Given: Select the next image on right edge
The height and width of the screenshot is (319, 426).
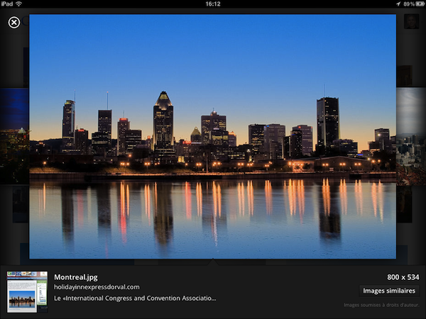Looking at the screenshot, I should (x=411, y=136).
